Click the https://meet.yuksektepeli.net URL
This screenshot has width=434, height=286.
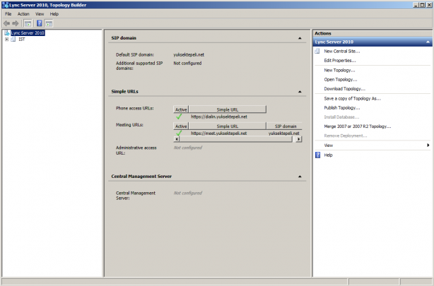(x=218, y=133)
